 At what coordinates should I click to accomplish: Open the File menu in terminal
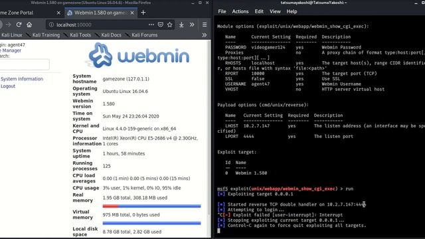(222, 11)
